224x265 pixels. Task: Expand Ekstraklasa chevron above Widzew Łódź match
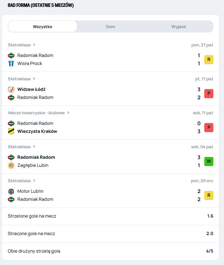pyautogui.click(x=34, y=79)
